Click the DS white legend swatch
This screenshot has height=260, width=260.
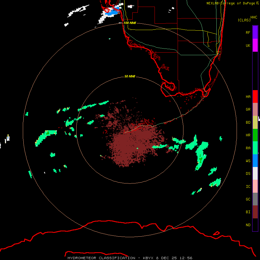pos(255,173)
